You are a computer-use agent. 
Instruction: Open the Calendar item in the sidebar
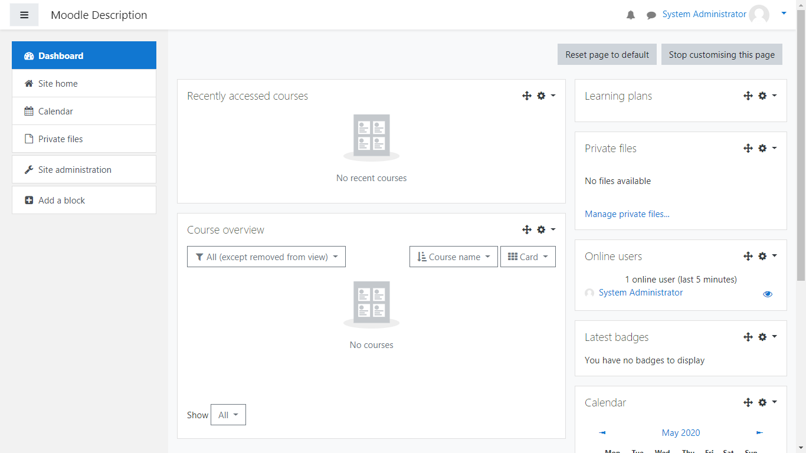pos(55,111)
